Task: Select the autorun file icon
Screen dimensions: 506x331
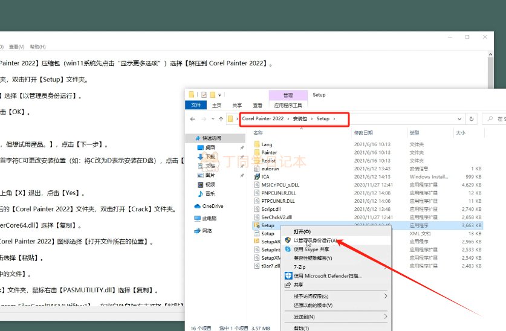Action: click(x=256, y=169)
